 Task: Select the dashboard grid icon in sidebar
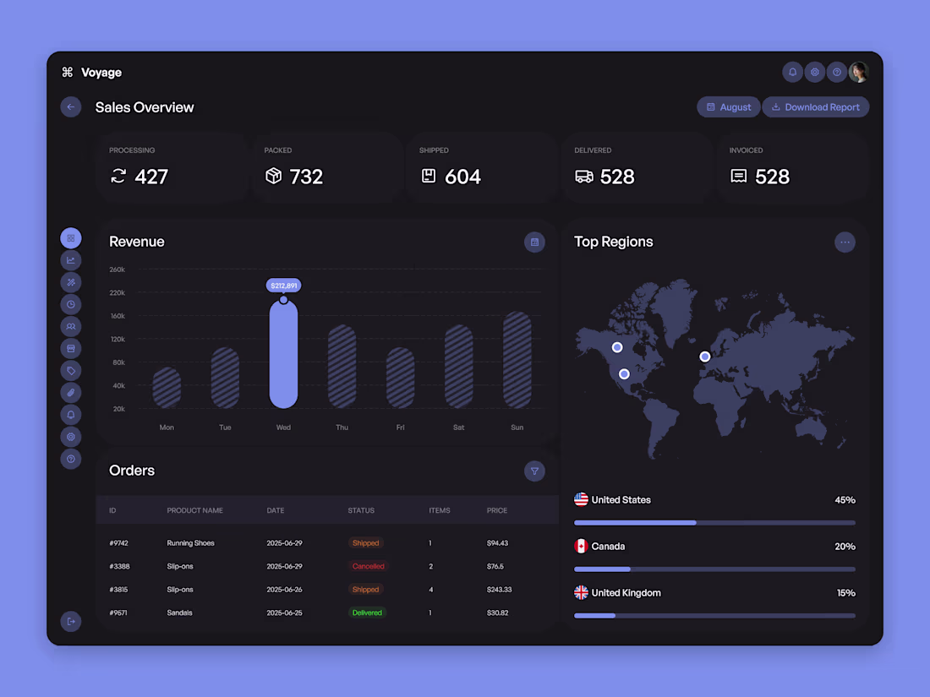click(x=71, y=237)
